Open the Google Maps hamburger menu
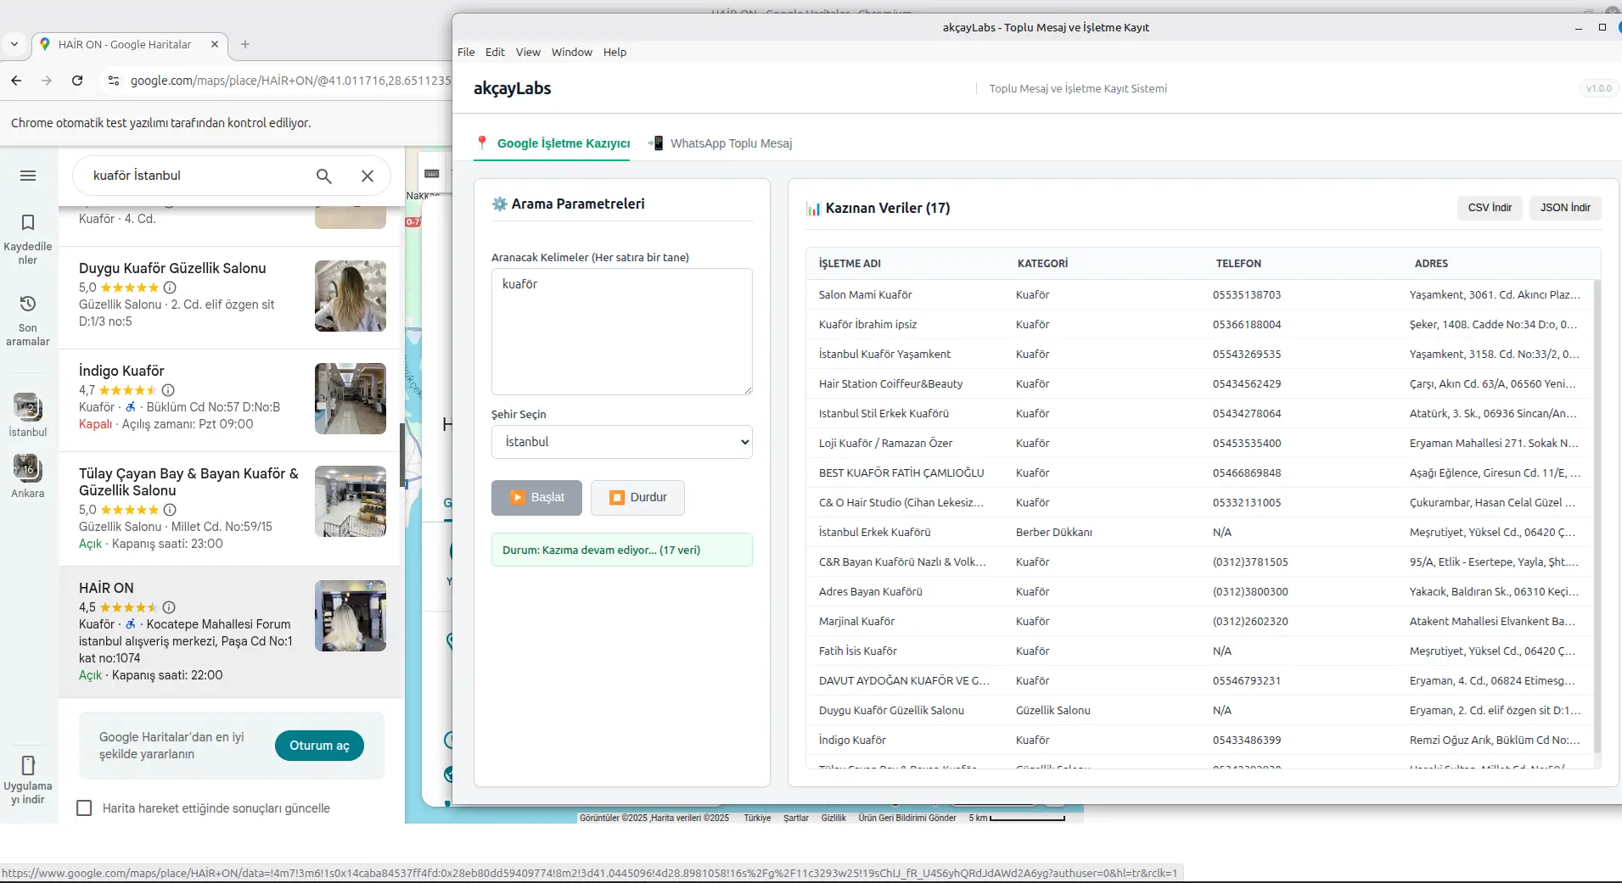 (x=28, y=176)
